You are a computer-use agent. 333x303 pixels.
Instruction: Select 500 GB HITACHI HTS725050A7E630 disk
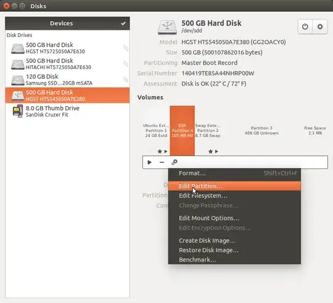(68, 64)
